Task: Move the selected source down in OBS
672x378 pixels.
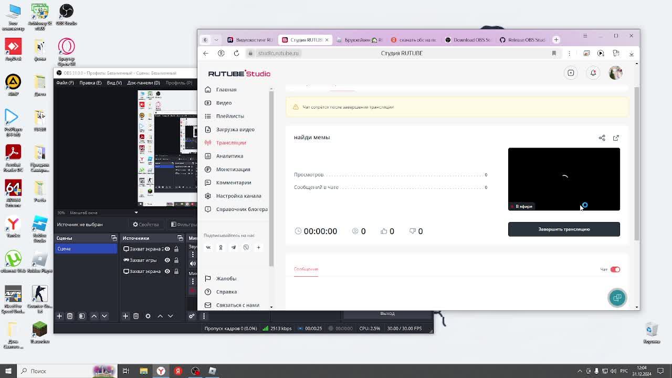Action: tap(170, 316)
